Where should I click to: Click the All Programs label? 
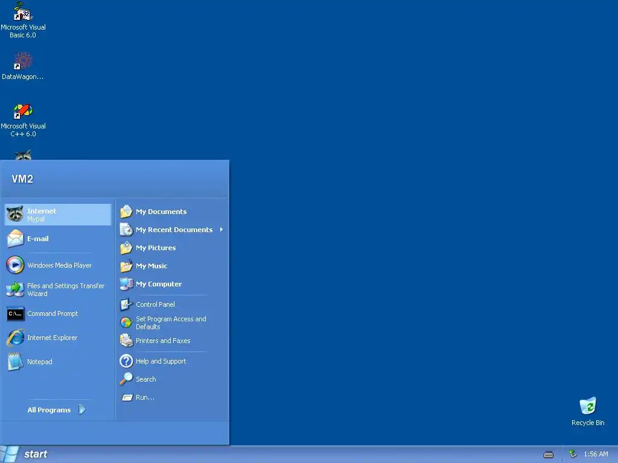49,410
